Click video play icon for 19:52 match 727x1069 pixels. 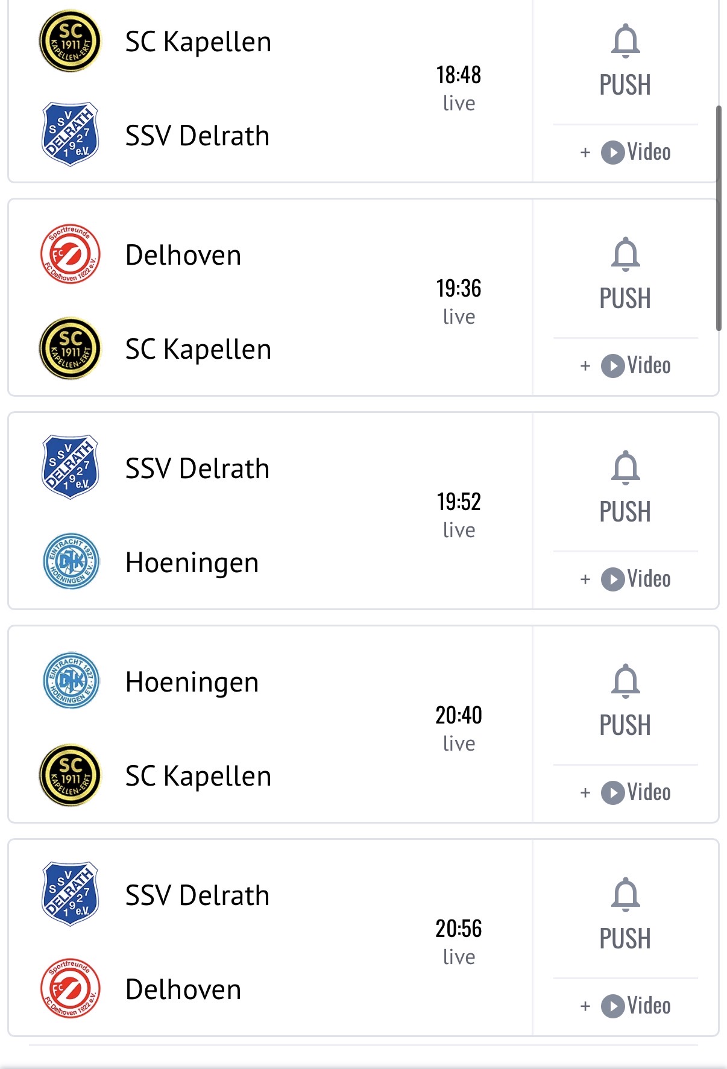pos(613,579)
